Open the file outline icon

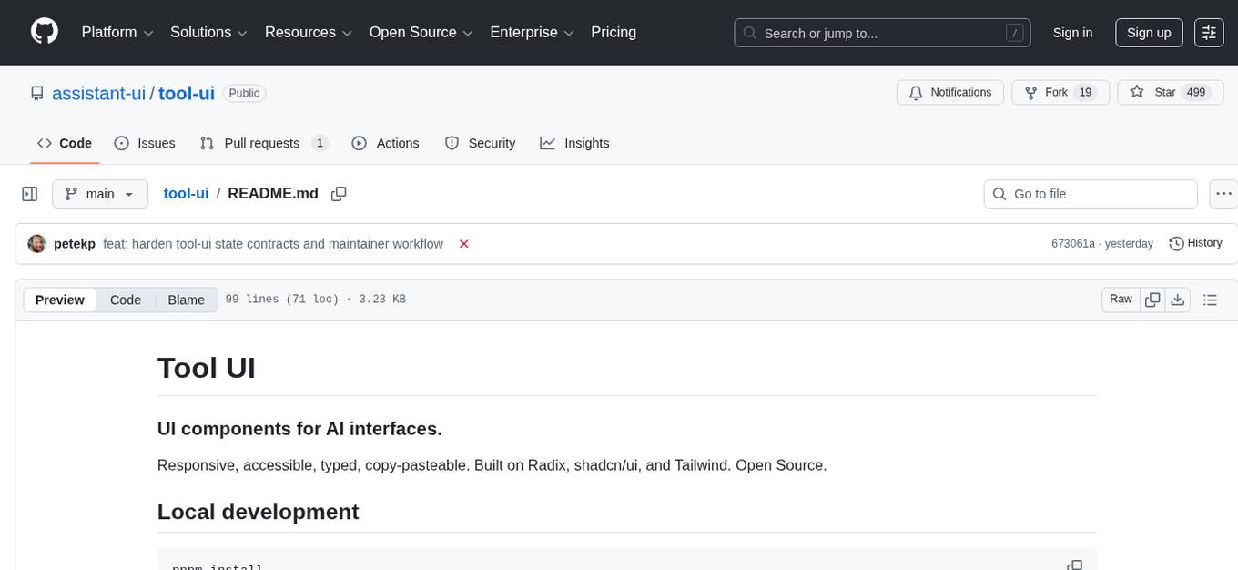1211,299
